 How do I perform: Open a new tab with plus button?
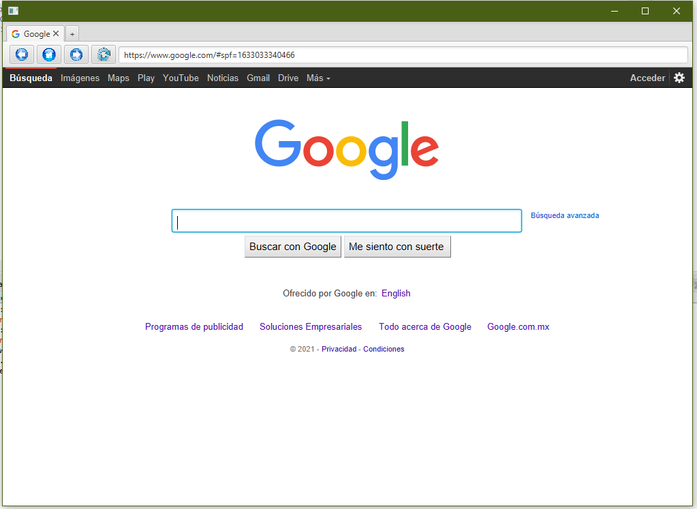72,34
